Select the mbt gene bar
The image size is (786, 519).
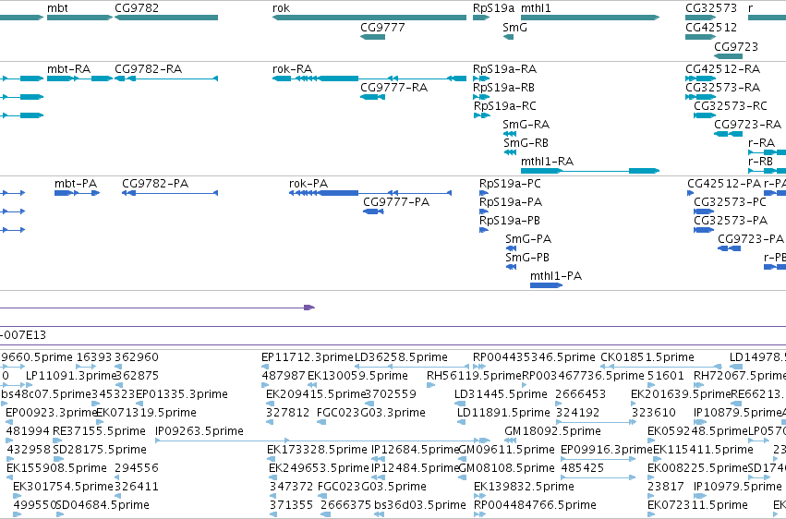tap(79, 18)
